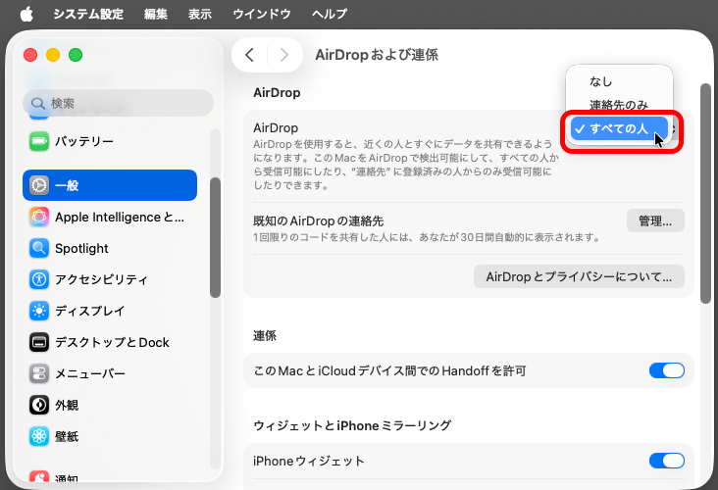This screenshot has height=490, width=718.
Task: Click the 連係 section heading
Action: tap(265, 336)
